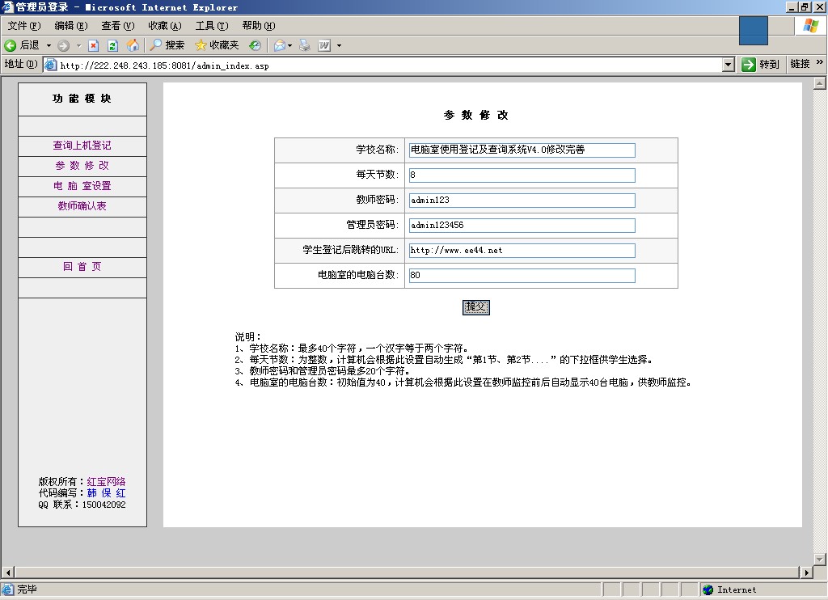Open the 工具(T) menu
Screen dimensions: 828x600
tap(211, 26)
